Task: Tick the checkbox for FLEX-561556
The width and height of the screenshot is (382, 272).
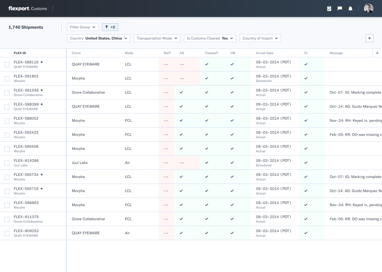Action: tap(7, 93)
